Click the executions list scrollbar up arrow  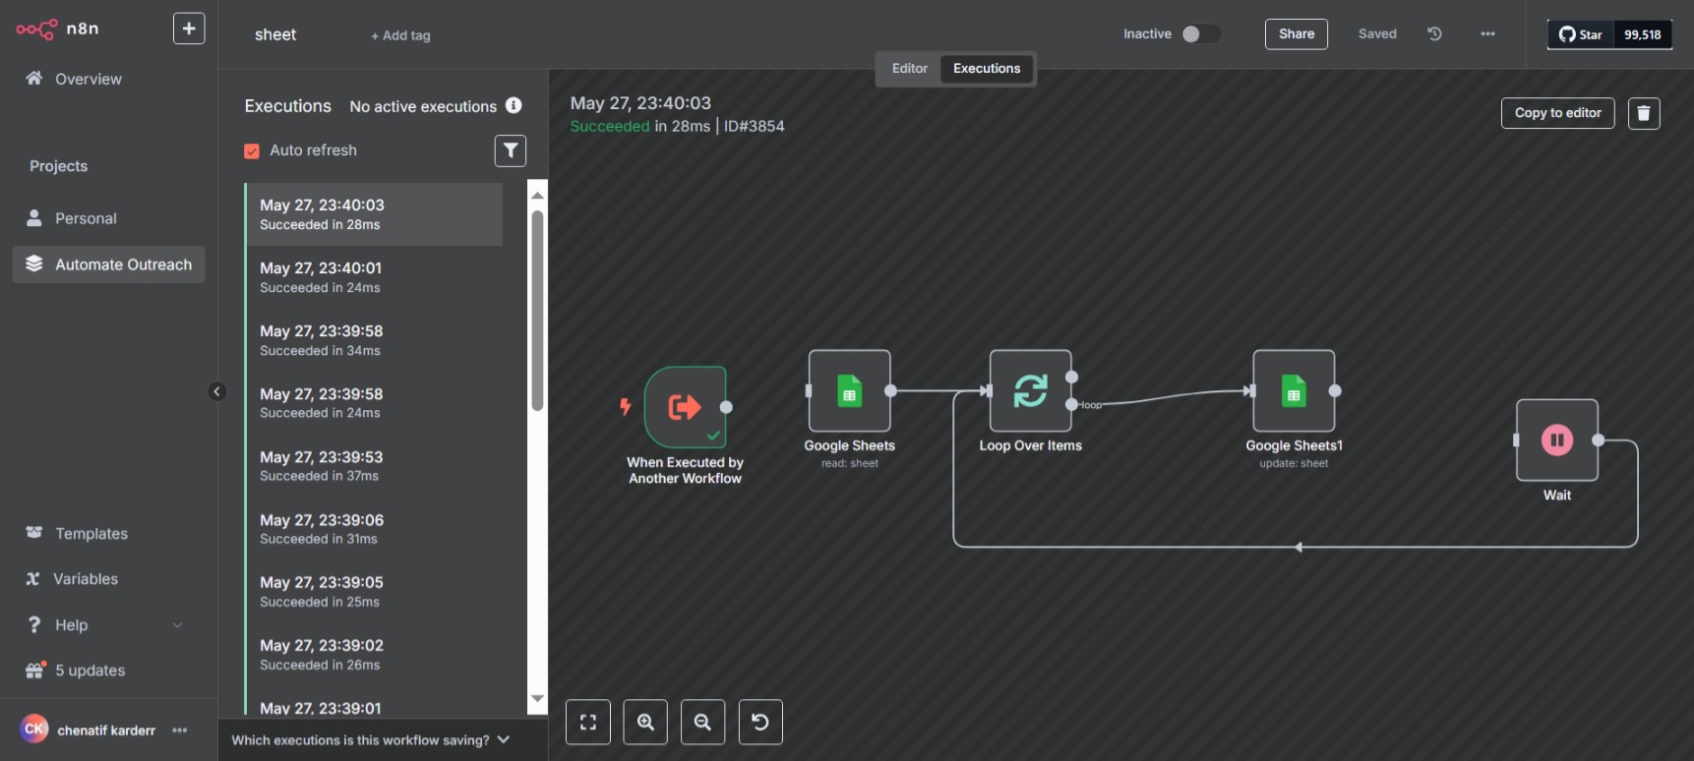(x=537, y=195)
